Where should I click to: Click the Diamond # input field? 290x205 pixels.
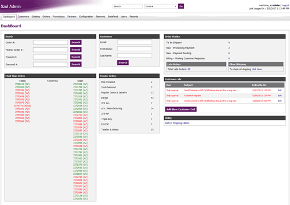pyautogui.click(x=50, y=64)
